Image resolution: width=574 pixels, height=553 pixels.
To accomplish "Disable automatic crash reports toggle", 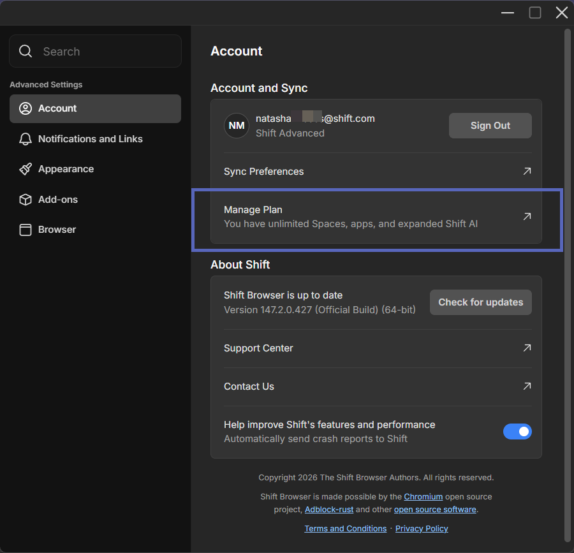I will [x=517, y=432].
